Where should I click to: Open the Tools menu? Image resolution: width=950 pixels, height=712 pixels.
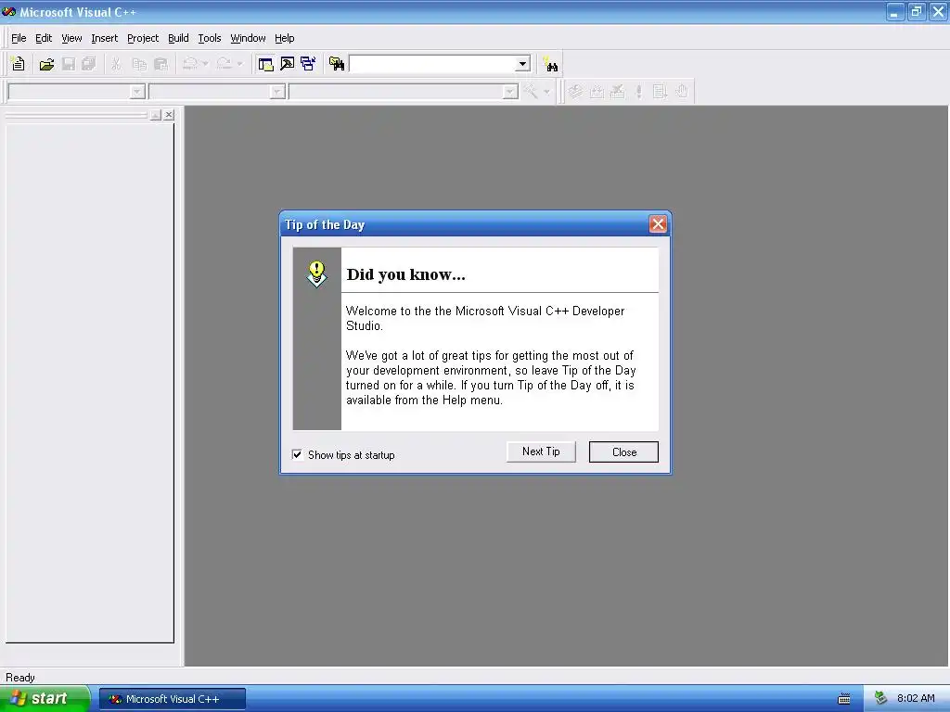pos(210,38)
